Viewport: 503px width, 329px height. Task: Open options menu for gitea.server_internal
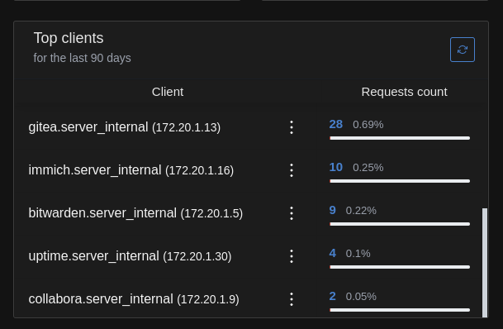tap(292, 127)
